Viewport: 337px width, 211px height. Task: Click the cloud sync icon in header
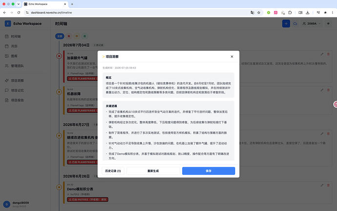295,23
